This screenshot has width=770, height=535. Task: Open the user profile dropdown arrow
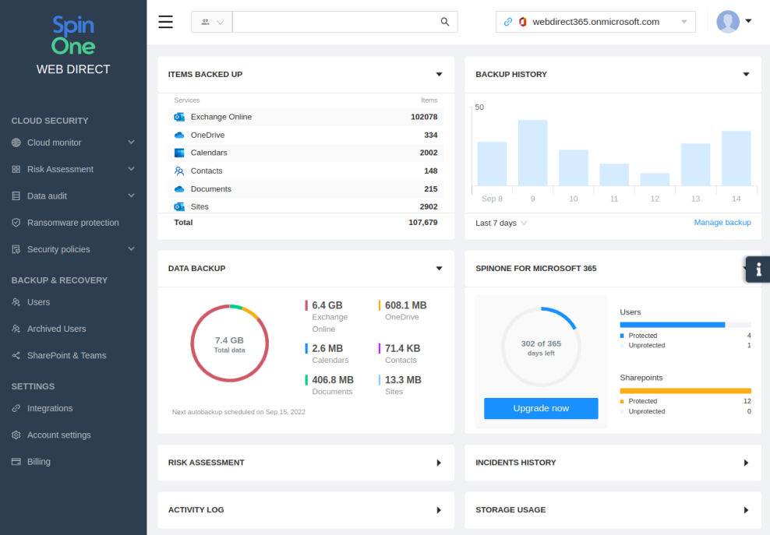pos(748,20)
